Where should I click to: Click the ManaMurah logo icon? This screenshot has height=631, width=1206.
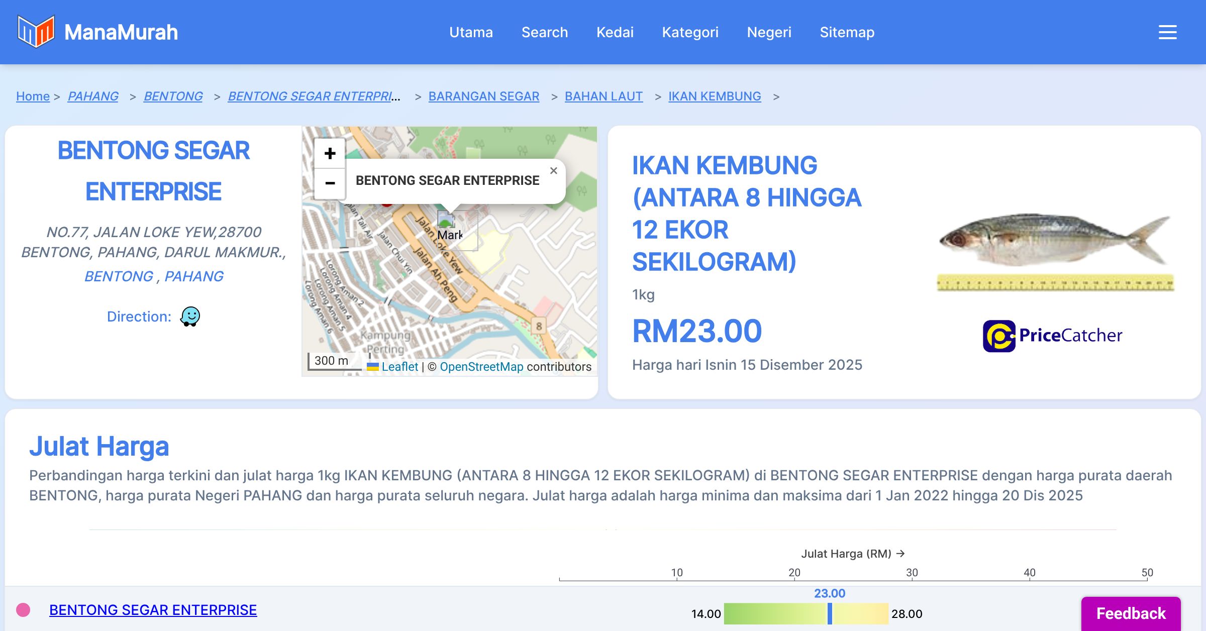coord(36,32)
